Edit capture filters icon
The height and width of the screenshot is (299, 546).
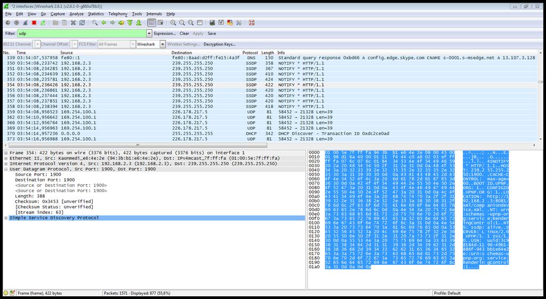[x=212, y=22]
